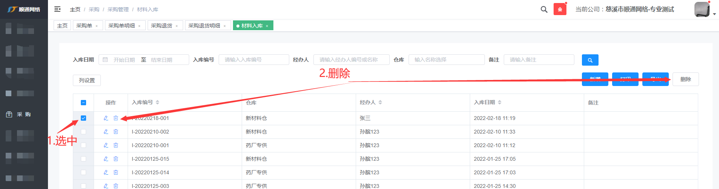The width and height of the screenshot is (719, 189).
Task: Open the top bar search icon
Action: pyautogui.click(x=544, y=9)
